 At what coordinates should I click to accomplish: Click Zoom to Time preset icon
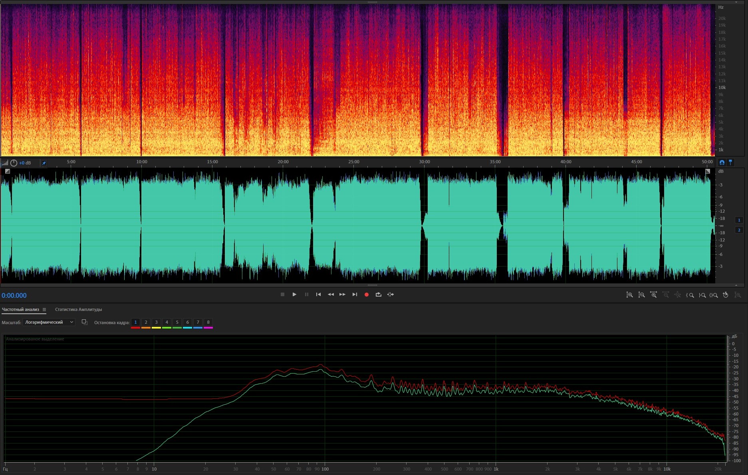tap(726, 295)
